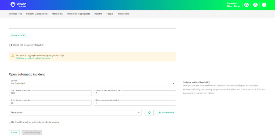Click the Create monitoring button
Viewport: 275px width, 137px height.
32,133
